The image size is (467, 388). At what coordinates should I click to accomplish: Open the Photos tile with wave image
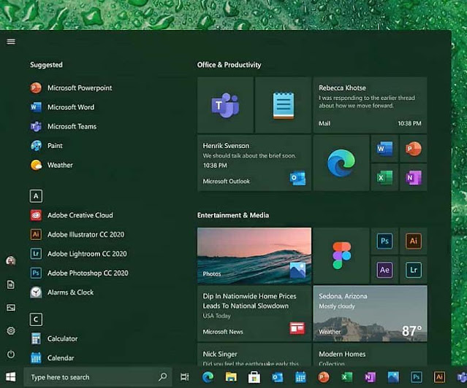coord(254,256)
